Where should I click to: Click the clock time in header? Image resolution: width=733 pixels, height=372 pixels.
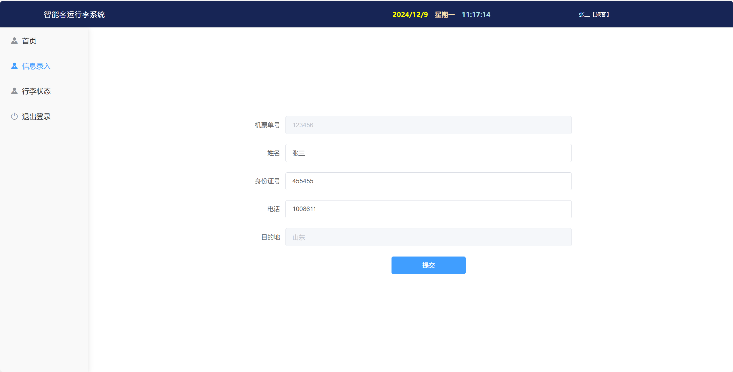(x=476, y=14)
